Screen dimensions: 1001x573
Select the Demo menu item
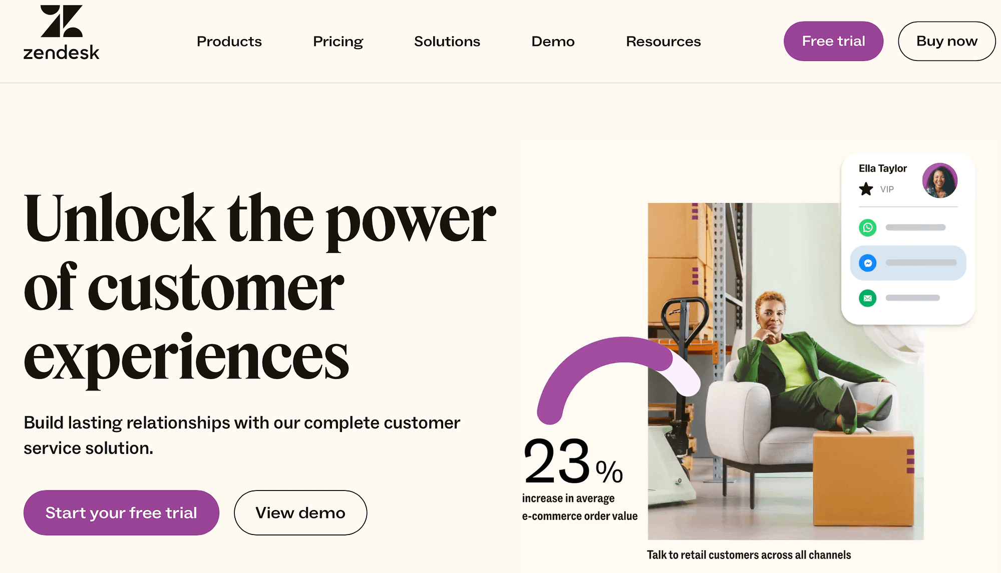[553, 41]
